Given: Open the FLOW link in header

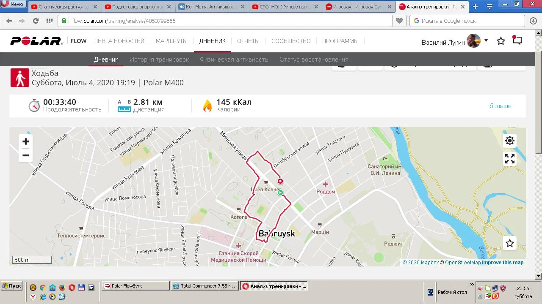Looking at the screenshot, I should tap(78, 41).
